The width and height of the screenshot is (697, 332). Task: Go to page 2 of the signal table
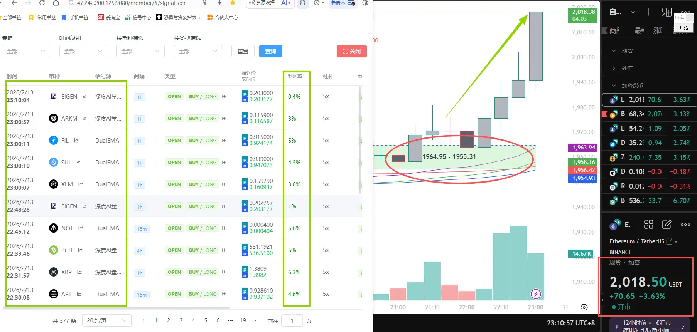coord(169,320)
